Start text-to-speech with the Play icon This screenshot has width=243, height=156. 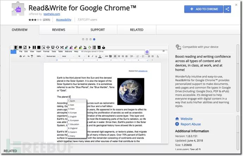point(30,47)
